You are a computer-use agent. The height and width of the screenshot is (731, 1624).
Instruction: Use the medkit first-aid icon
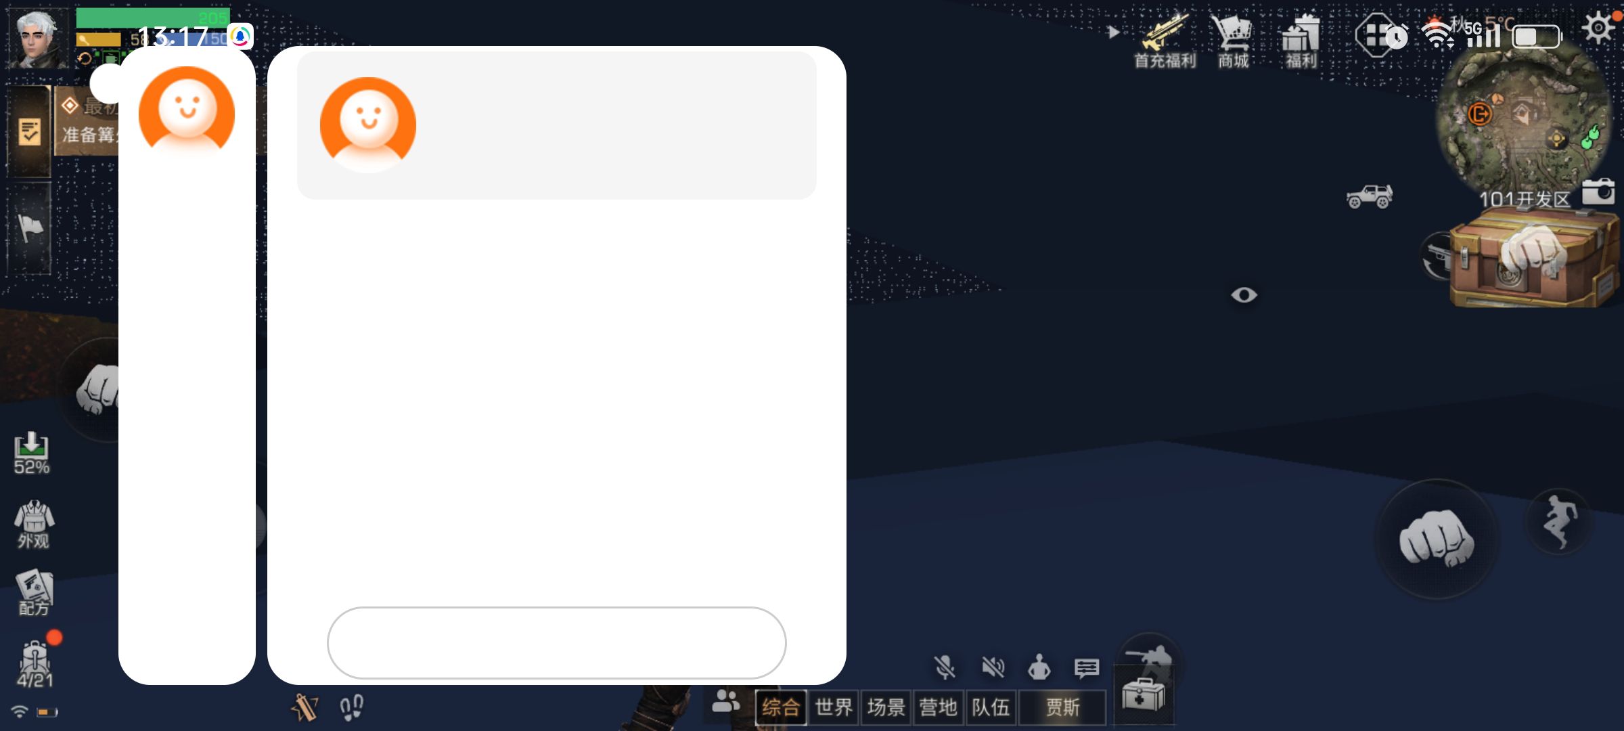click(1143, 694)
